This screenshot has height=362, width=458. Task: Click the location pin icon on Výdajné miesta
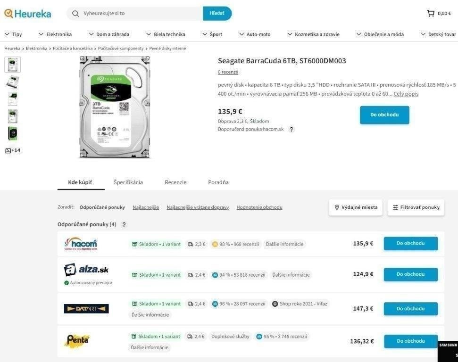(337, 207)
